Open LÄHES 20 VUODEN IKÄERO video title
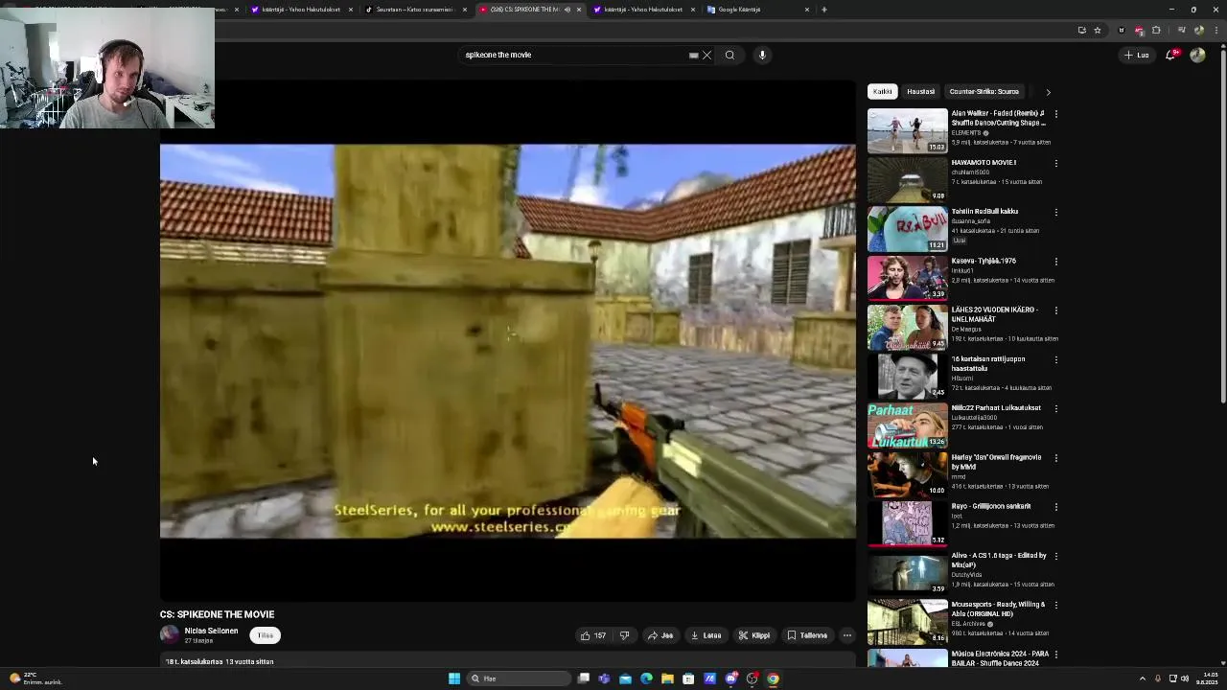1227x690 pixels. click(994, 314)
